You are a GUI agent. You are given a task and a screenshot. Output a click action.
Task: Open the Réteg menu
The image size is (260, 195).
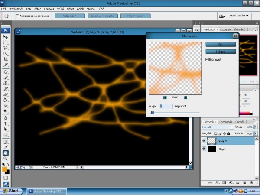pos(37,9)
